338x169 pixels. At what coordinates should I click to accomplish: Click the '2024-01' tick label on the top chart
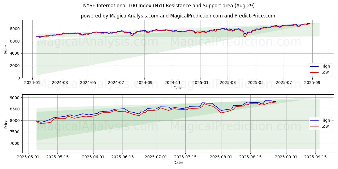click(32, 83)
